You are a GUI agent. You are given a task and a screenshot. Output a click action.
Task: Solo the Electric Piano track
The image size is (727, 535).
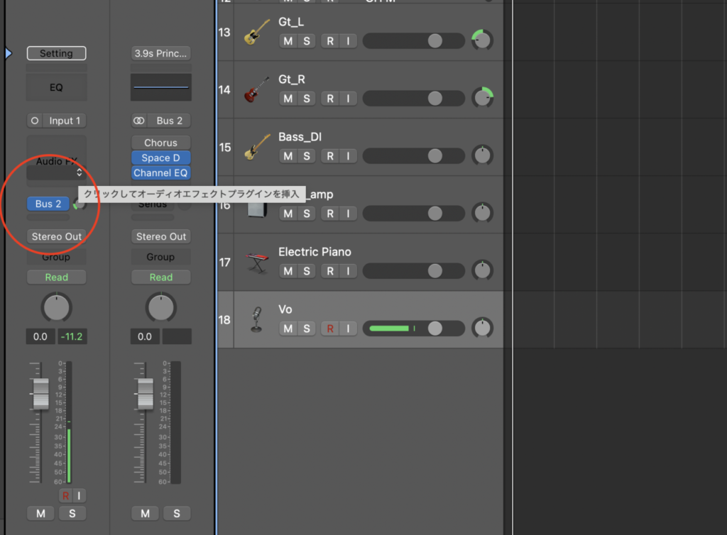307,271
